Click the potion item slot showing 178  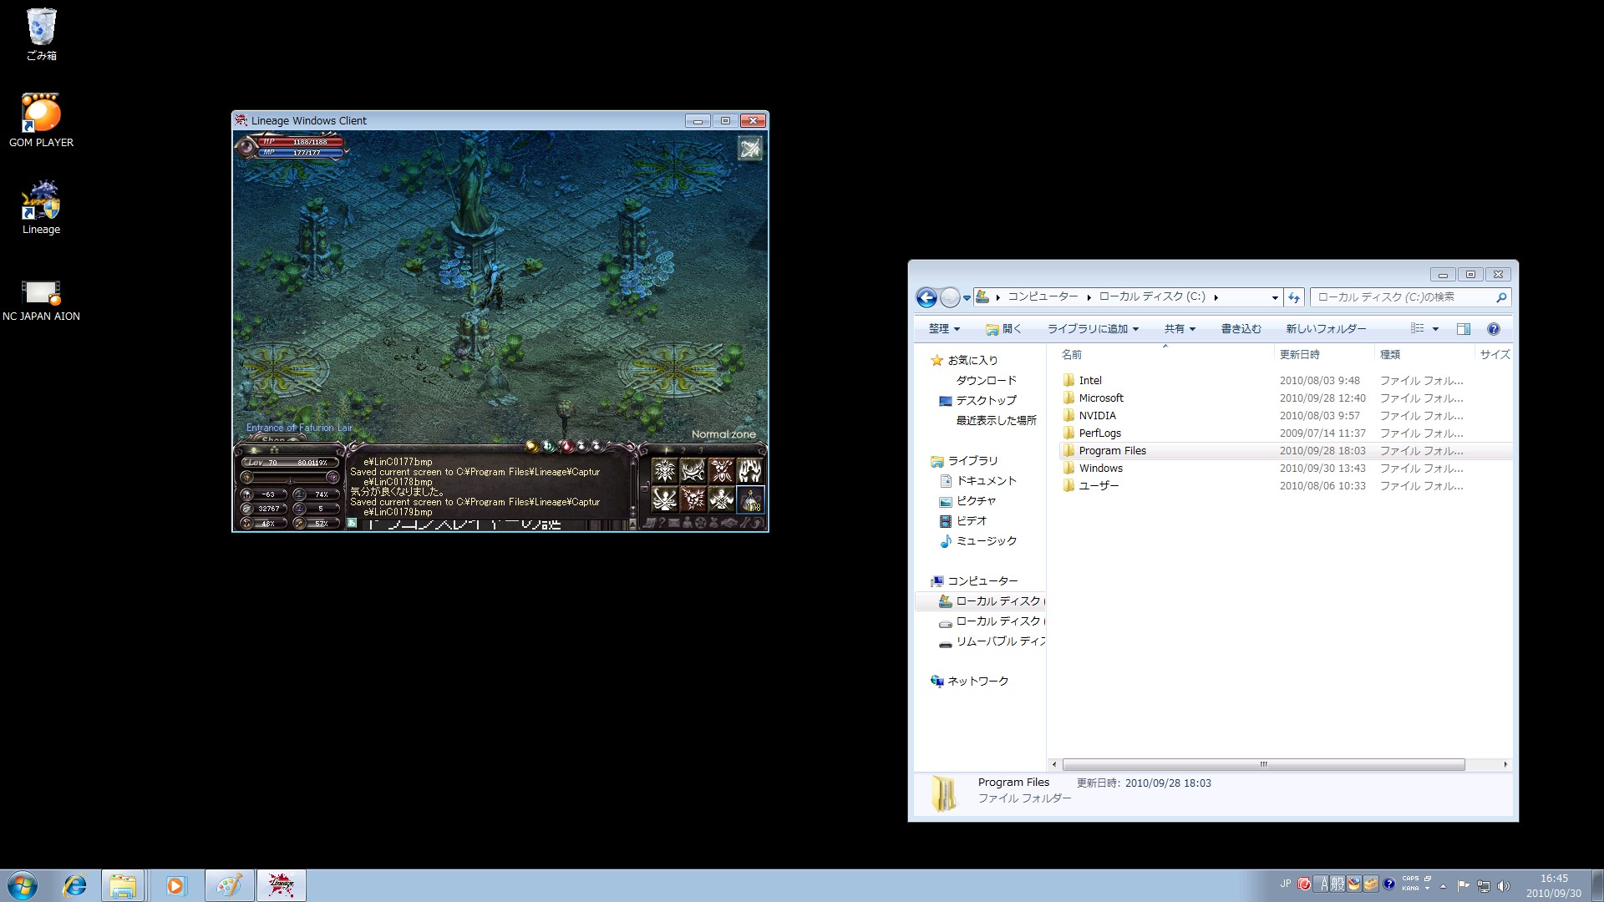[749, 499]
